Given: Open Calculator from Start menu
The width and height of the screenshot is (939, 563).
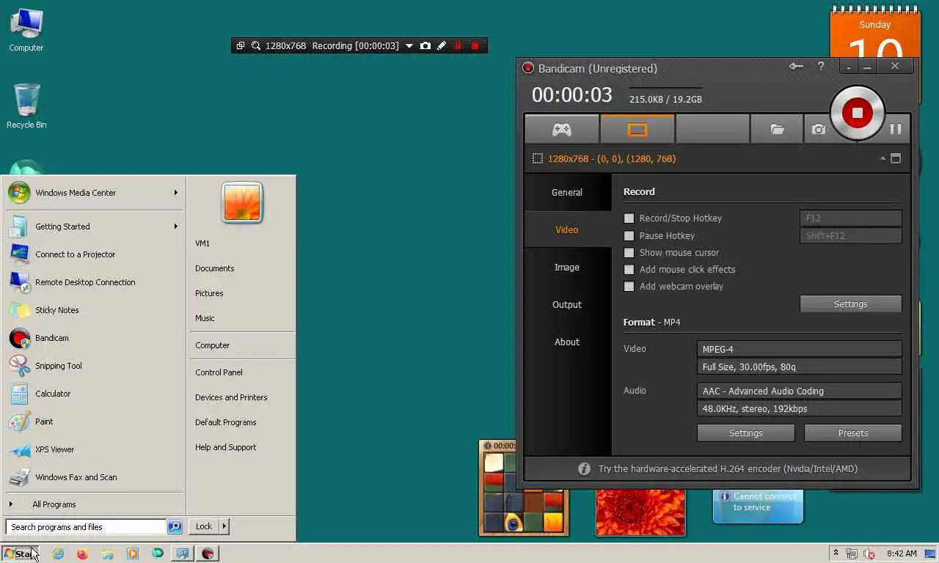Looking at the screenshot, I should [x=94, y=394].
